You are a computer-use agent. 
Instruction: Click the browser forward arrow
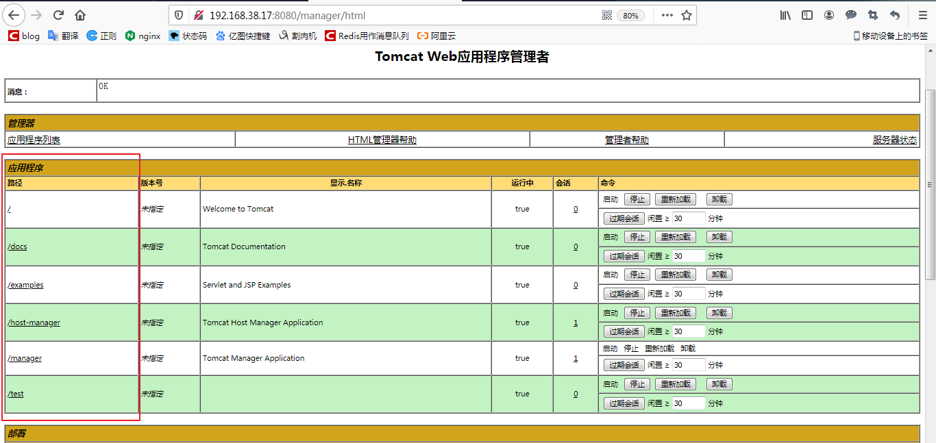(36, 15)
